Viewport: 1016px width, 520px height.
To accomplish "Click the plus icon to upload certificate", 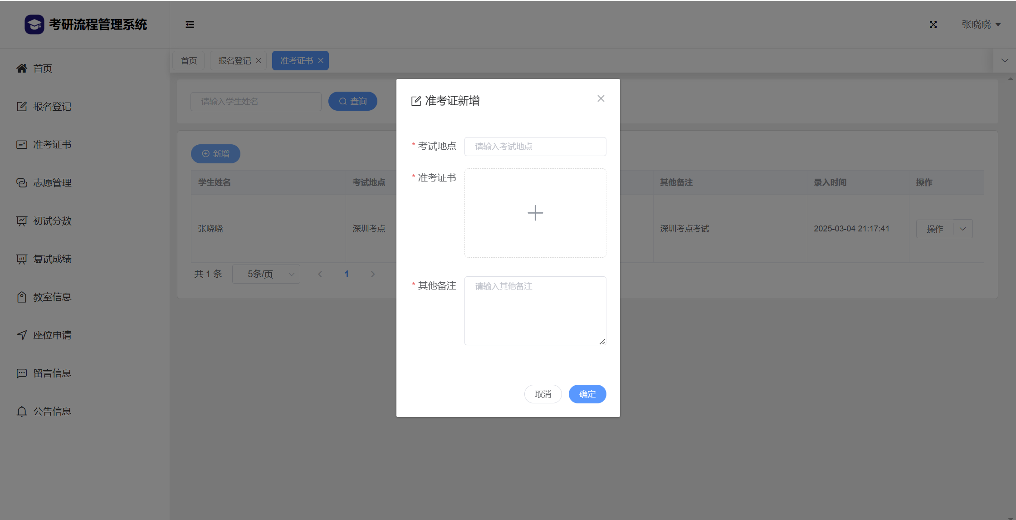I will tap(535, 213).
